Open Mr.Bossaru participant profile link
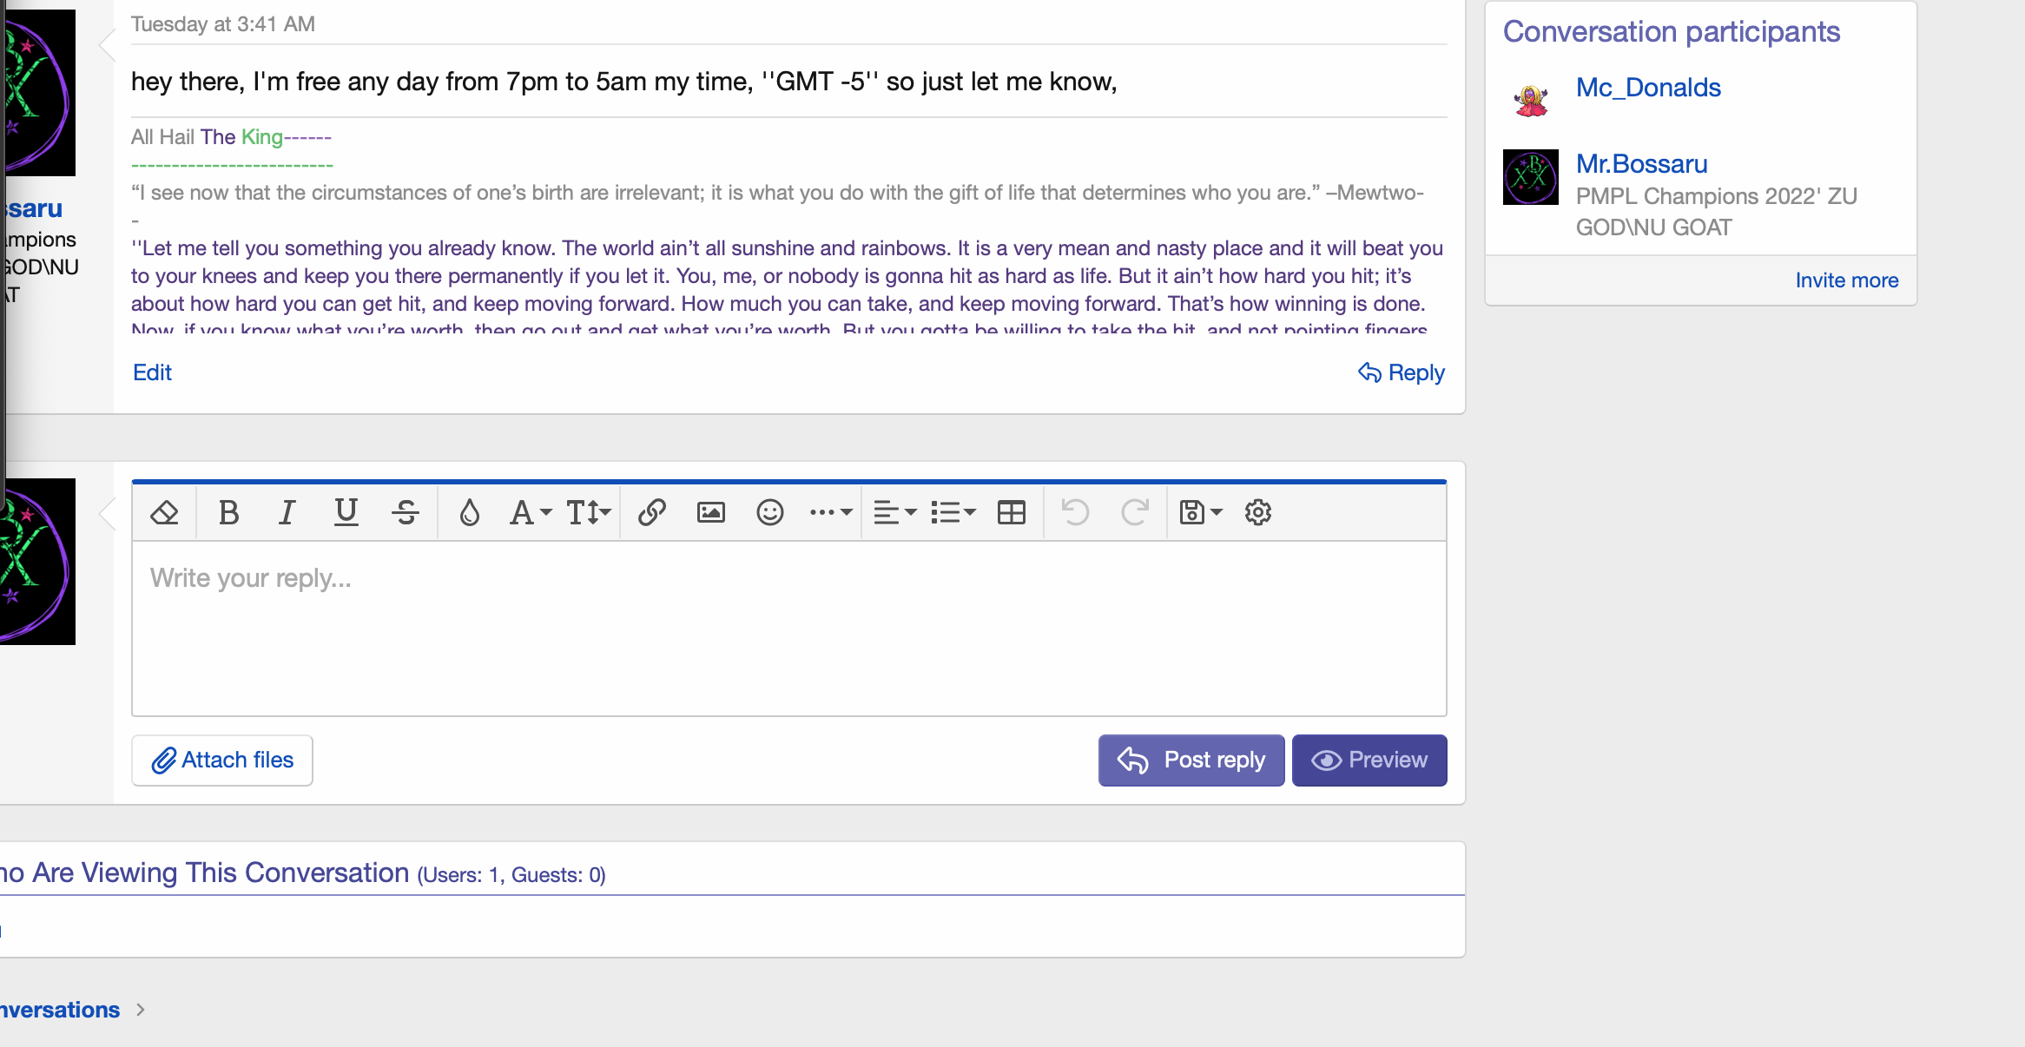This screenshot has height=1047, width=2025. pos(1642,164)
